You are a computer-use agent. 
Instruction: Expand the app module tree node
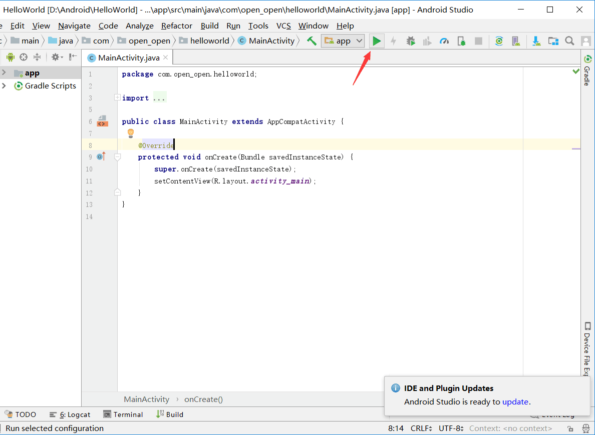pyautogui.click(x=4, y=72)
